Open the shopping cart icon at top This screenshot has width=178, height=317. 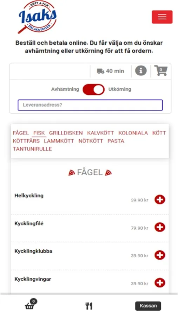(161, 70)
